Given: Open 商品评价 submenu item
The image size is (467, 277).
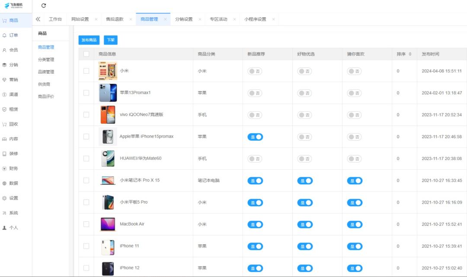Looking at the screenshot, I should pos(46,97).
